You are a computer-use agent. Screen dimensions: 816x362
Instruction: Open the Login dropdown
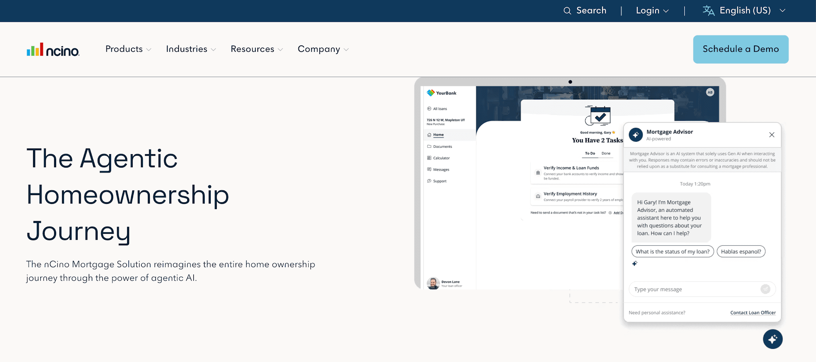click(652, 11)
